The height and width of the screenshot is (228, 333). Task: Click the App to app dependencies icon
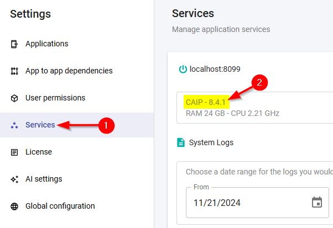14,71
